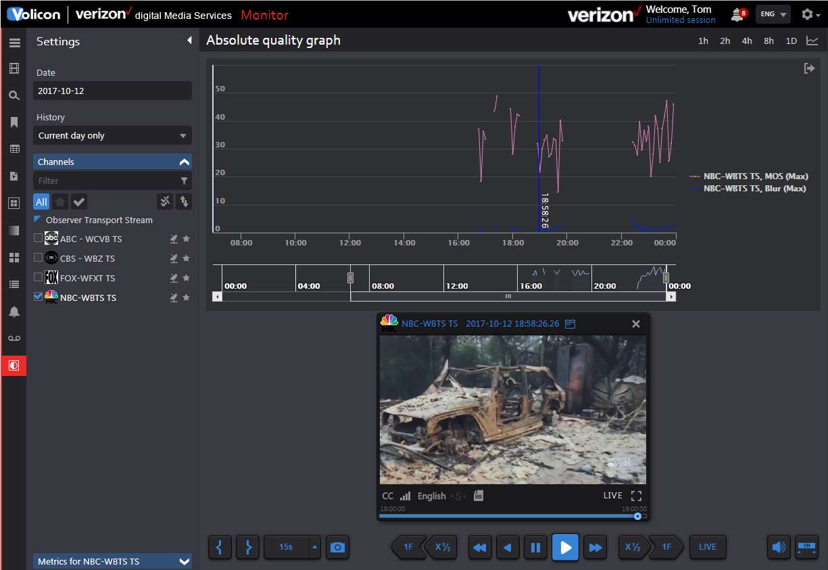Open signal bars icon in player
The width and height of the screenshot is (828, 570).
pyautogui.click(x=406, y=496)
